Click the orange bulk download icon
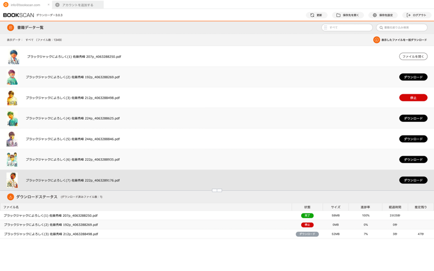Viewport: 434px width, 271px height. tap(376, 40)
